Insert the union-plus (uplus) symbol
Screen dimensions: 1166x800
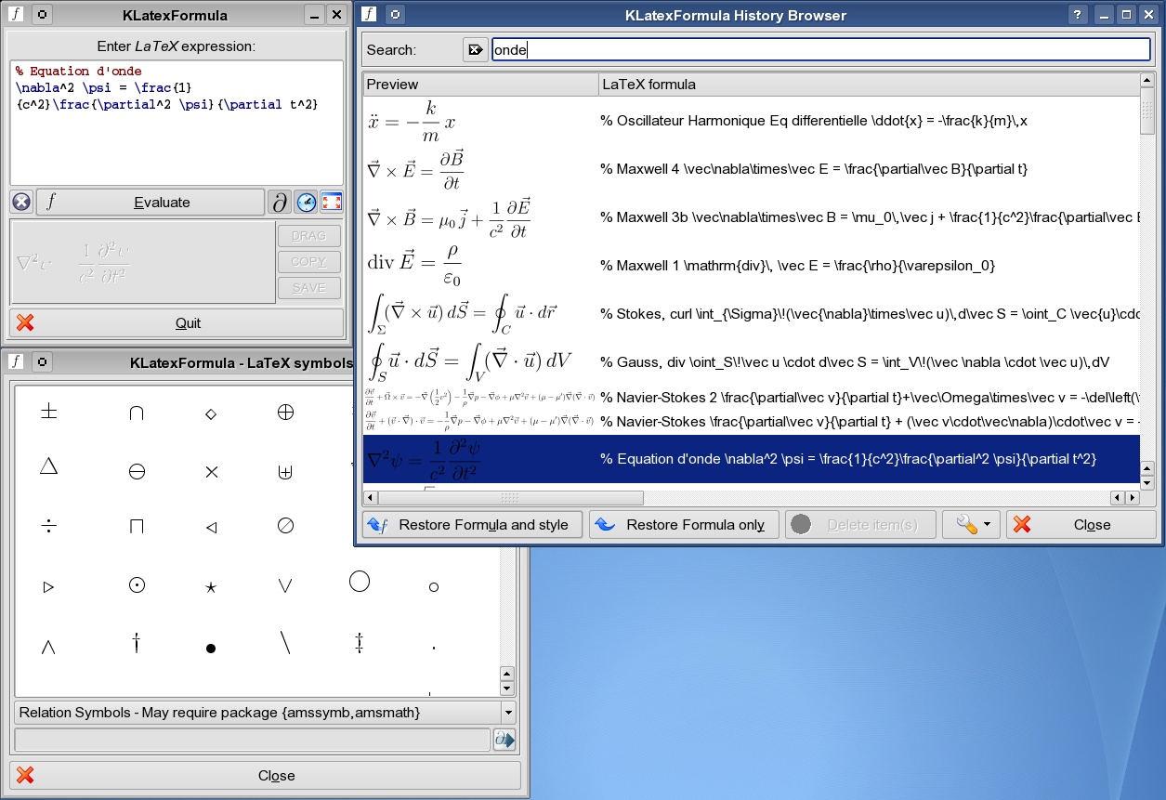click(x=285, y=472)
